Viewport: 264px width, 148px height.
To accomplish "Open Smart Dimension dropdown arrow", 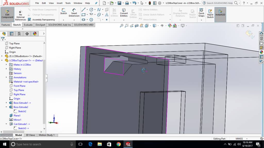I will [74, 20].
